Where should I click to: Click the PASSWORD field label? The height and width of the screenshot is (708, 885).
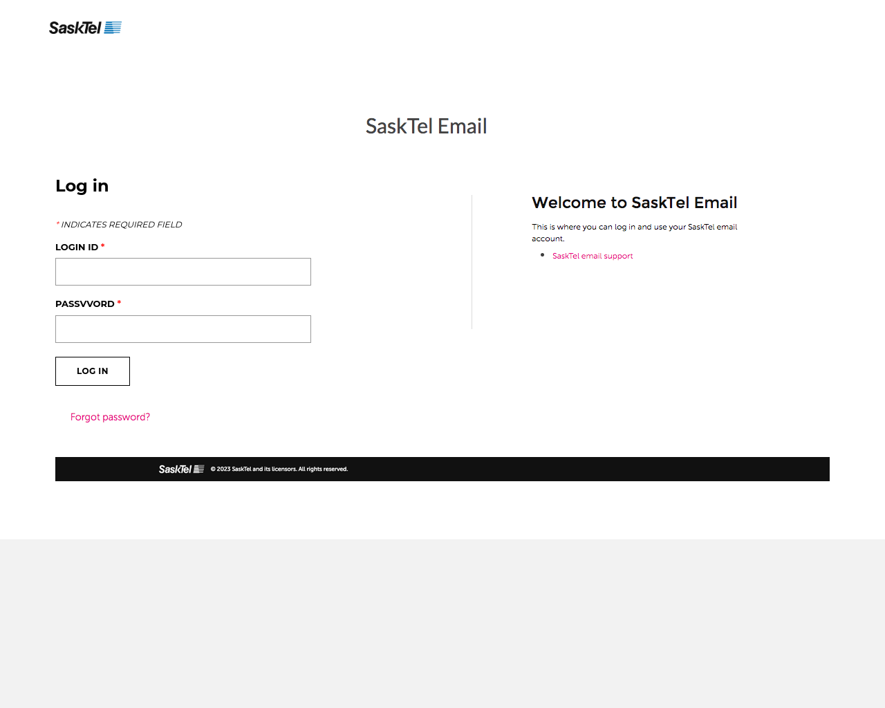(85, 304)
